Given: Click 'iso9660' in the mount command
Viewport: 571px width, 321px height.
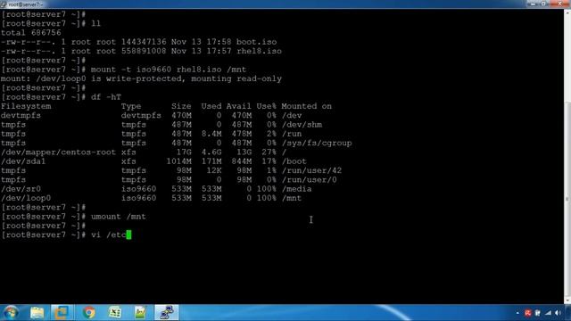Looking at the screenshot, I should click(153, 70).
